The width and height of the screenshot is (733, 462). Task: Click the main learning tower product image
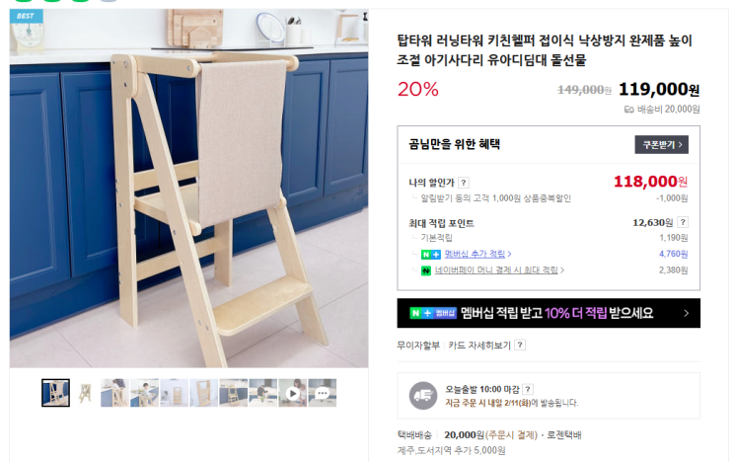188,189
